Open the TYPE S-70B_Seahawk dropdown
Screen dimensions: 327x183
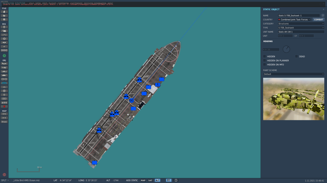[x=301, y=28]
